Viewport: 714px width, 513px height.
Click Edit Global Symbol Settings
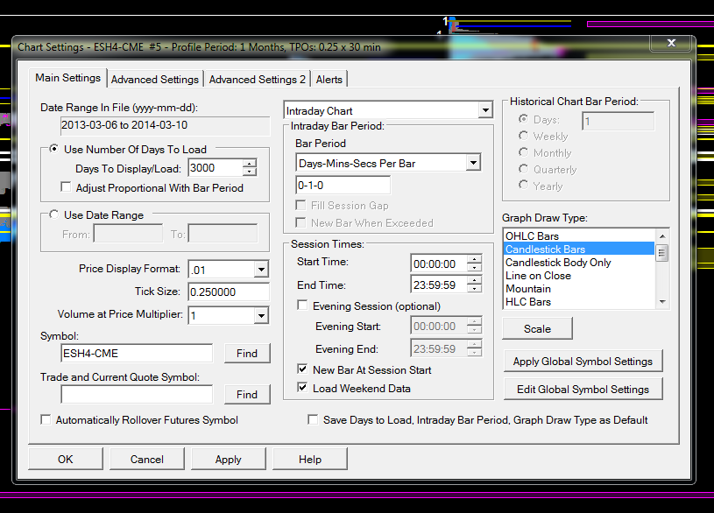click(x=583, y=390)
